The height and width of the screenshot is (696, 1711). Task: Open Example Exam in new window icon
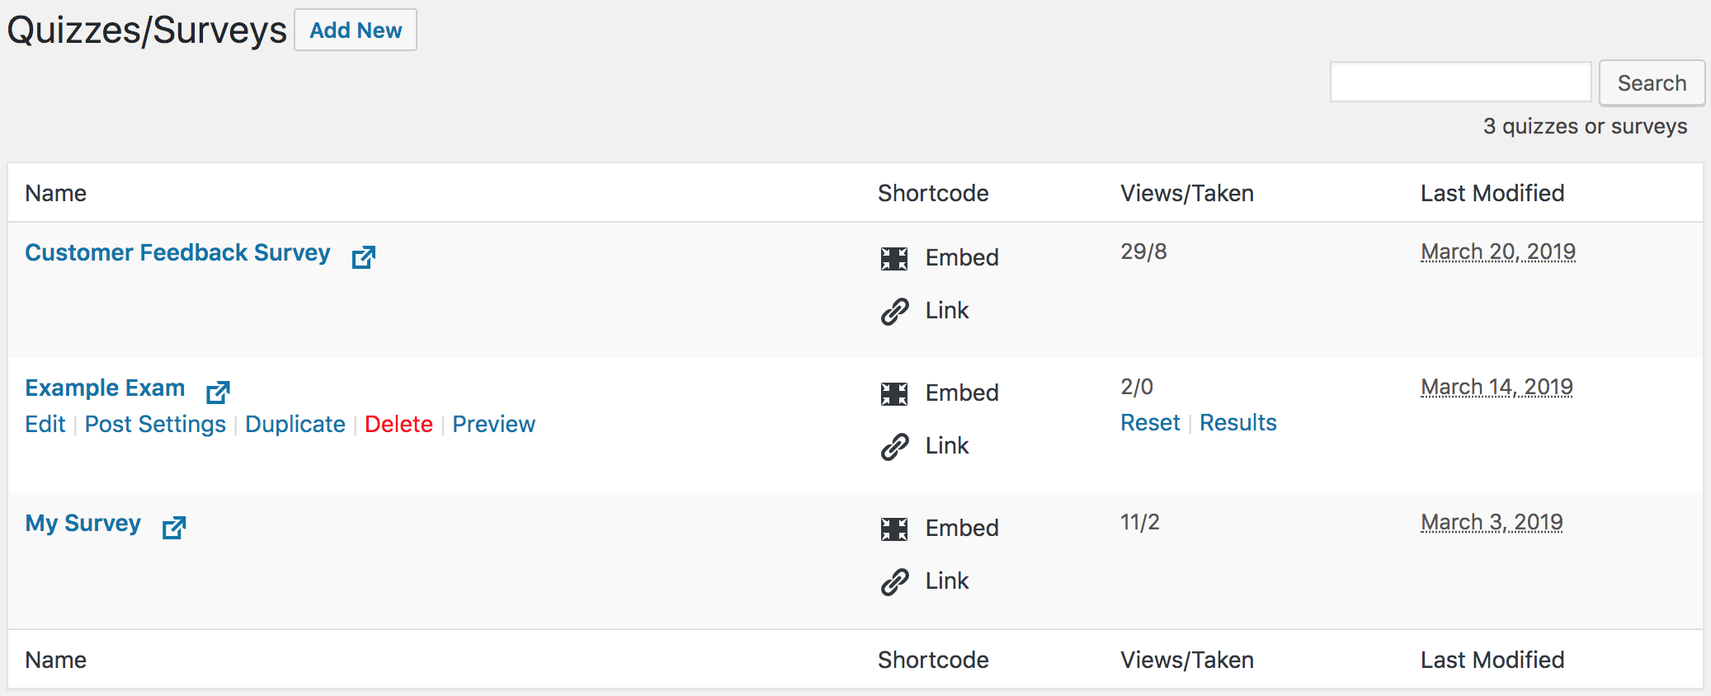(218, 392)
